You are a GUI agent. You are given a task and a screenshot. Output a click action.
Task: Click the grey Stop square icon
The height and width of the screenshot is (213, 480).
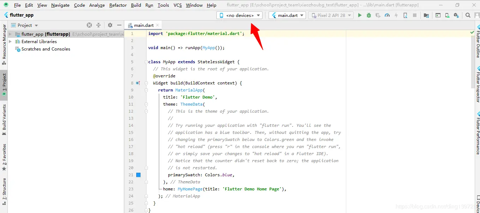click(415, 15)
